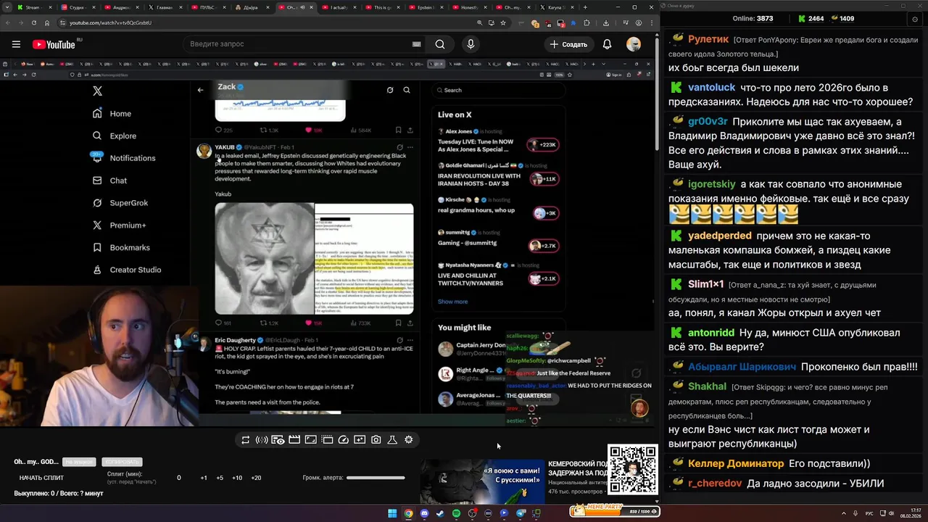The width and height of the screenshot is (928, 522).
Task: Click the YouTube search magnifier button
Action: coord(440,44)
